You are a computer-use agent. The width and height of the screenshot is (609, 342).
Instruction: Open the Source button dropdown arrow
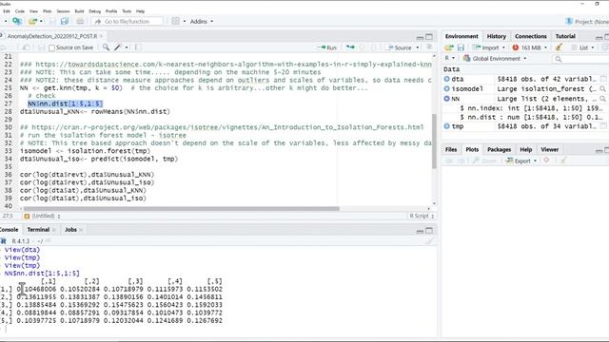click(x=418, y=47)
